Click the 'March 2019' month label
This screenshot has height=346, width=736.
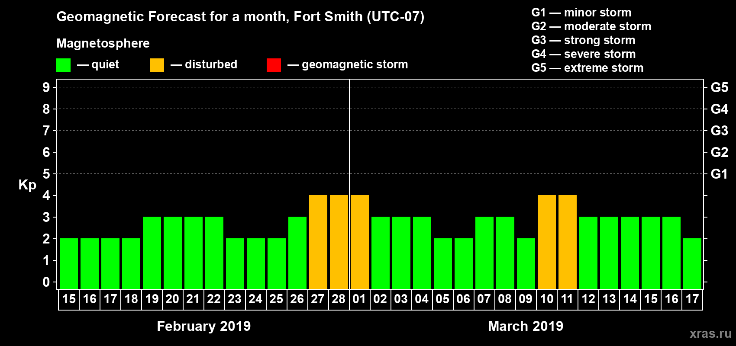click(x=526, y=326)
